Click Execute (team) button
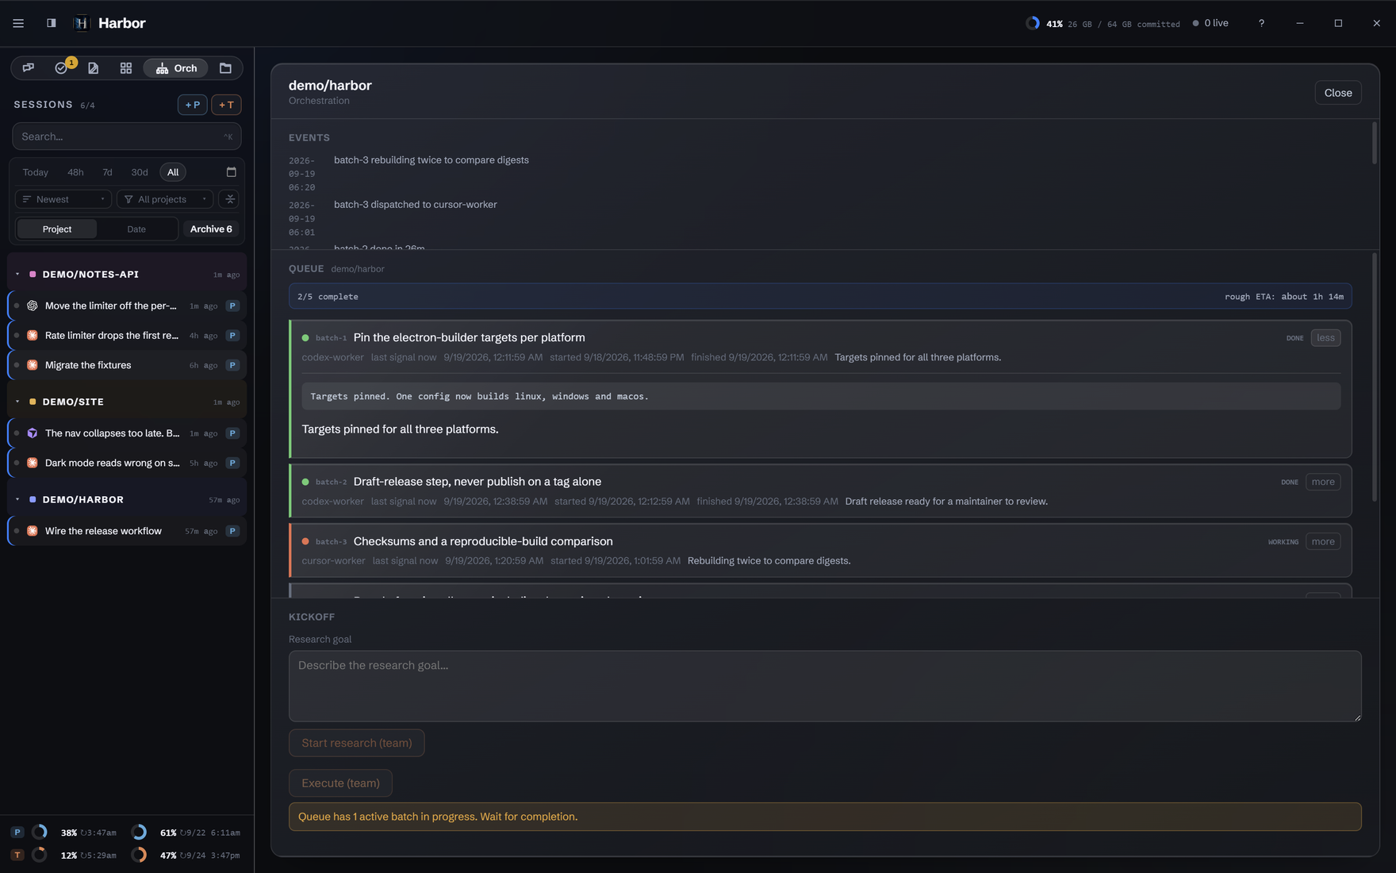 [340, 783]
